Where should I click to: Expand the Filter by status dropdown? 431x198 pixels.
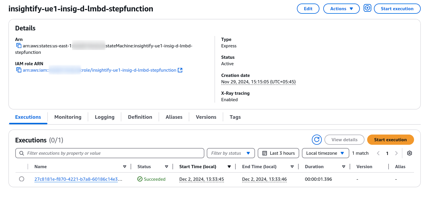click(x=230, y=153)
